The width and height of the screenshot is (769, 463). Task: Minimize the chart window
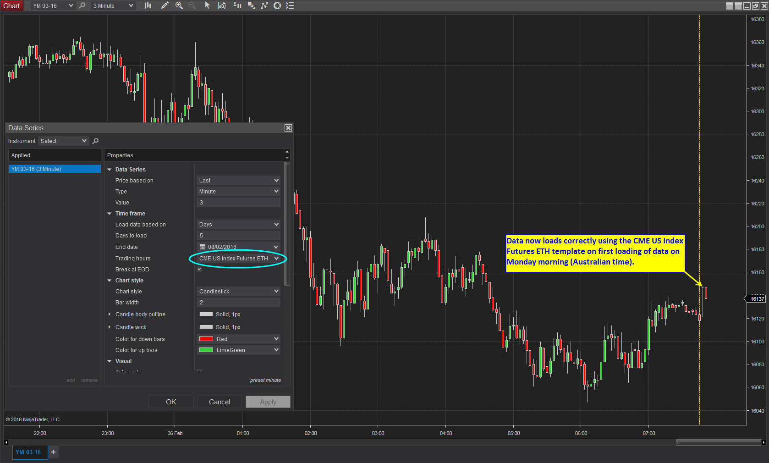click(747, 6)
